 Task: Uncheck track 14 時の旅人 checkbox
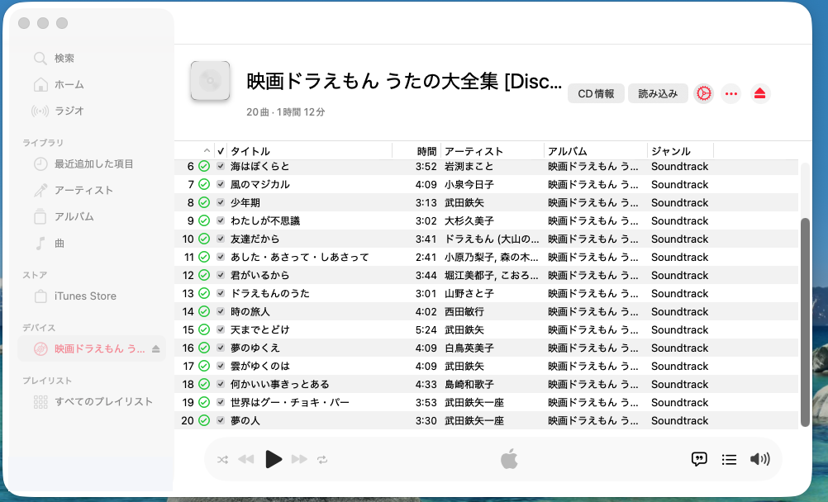(221, 311)
